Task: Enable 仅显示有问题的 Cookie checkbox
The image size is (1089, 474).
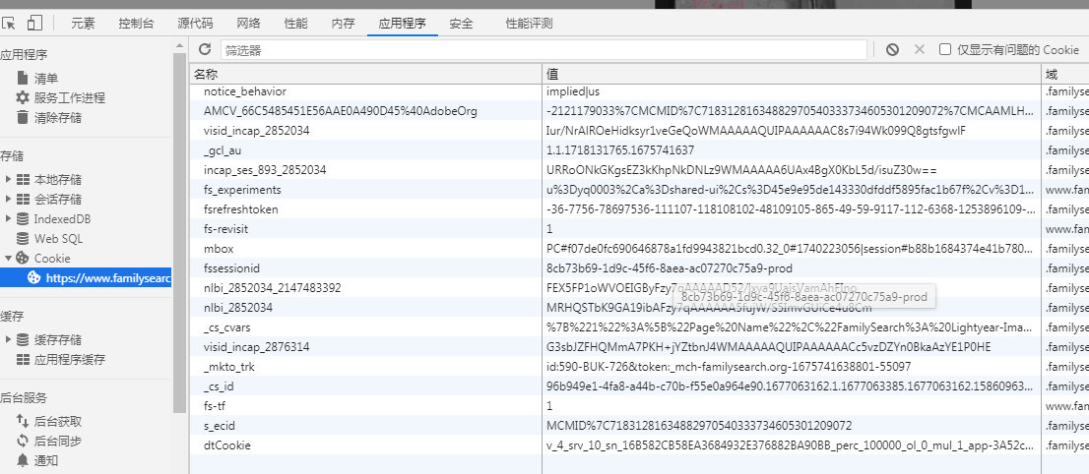Action: point(945,49)
